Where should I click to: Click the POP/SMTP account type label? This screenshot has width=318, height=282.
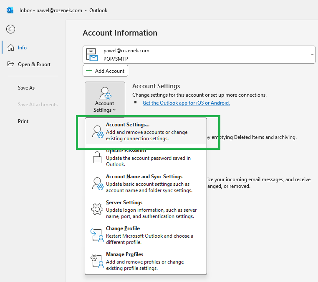coord(116,59)
